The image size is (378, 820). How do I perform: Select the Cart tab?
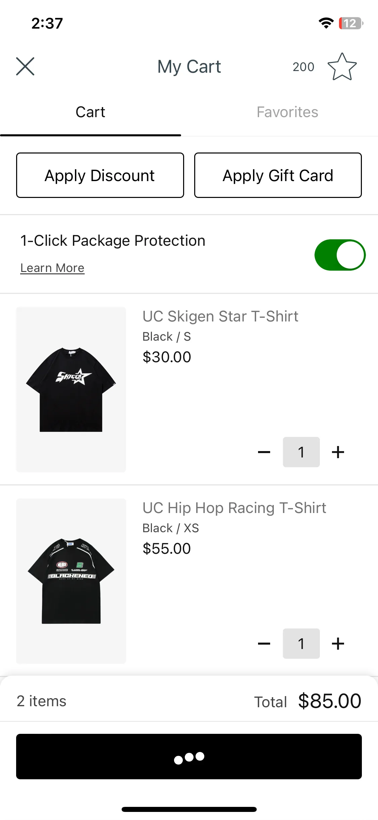tap(90, 112)
